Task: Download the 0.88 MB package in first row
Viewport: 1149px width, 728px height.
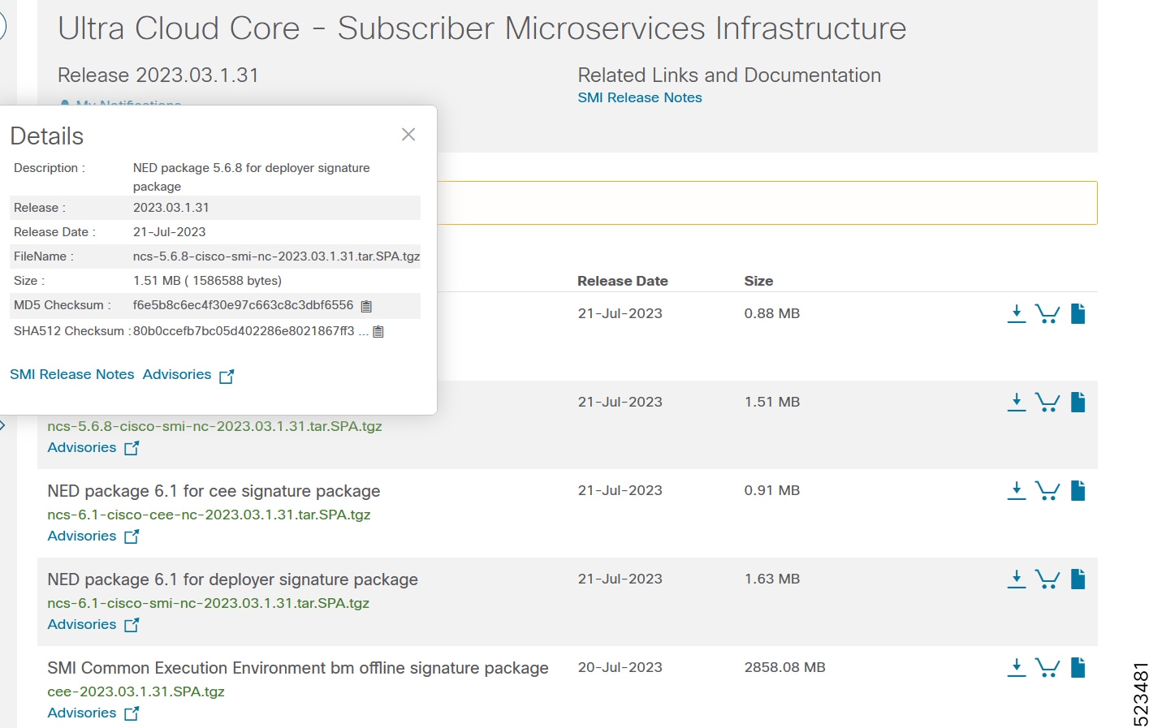Action: 1016,313
